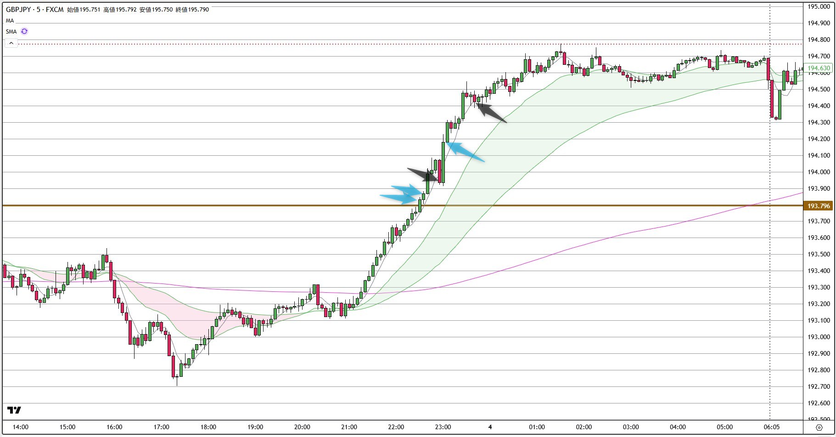
Task: Click the 192.700 price axis label
Action: pyautogui.click(x=819, y=386)
